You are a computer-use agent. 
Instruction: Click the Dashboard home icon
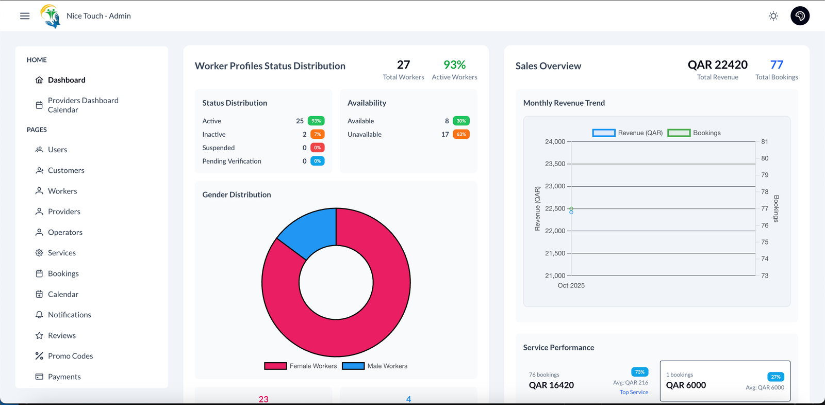tap(39, 80)
